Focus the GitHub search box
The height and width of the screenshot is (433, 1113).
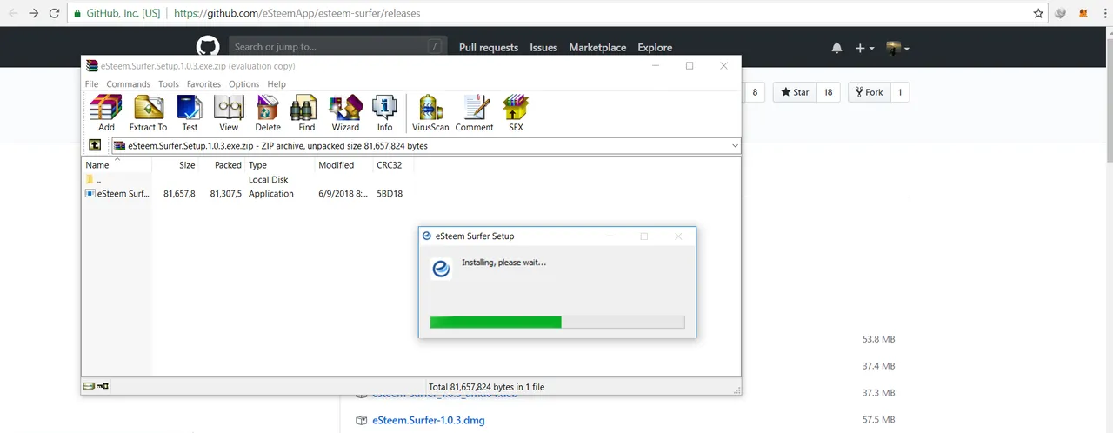pos(337,47)
